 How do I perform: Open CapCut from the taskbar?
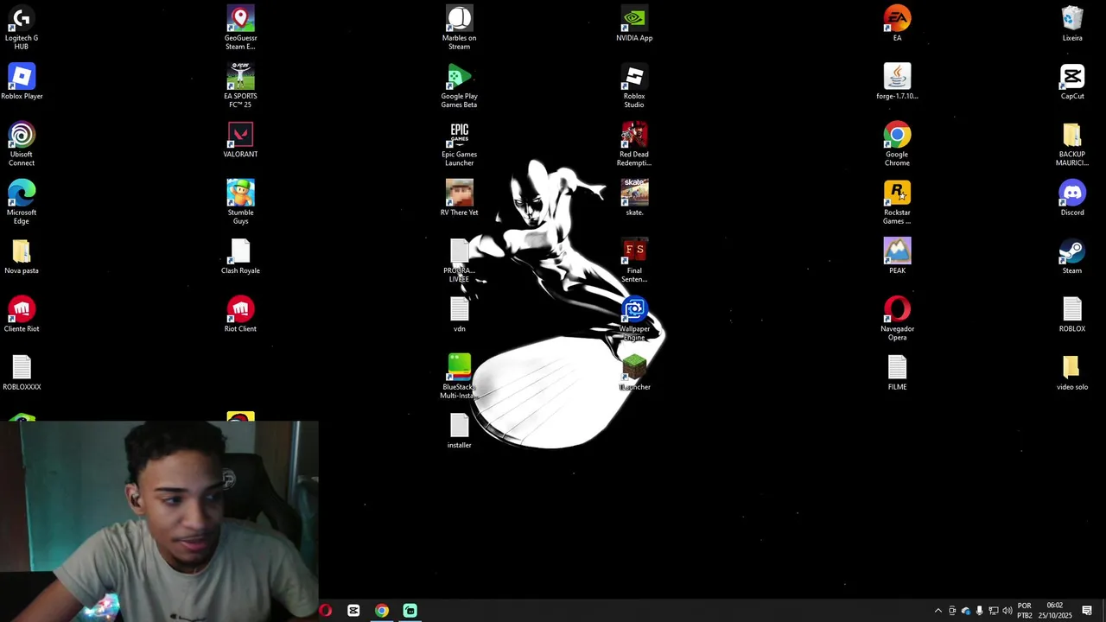[353, 611]
